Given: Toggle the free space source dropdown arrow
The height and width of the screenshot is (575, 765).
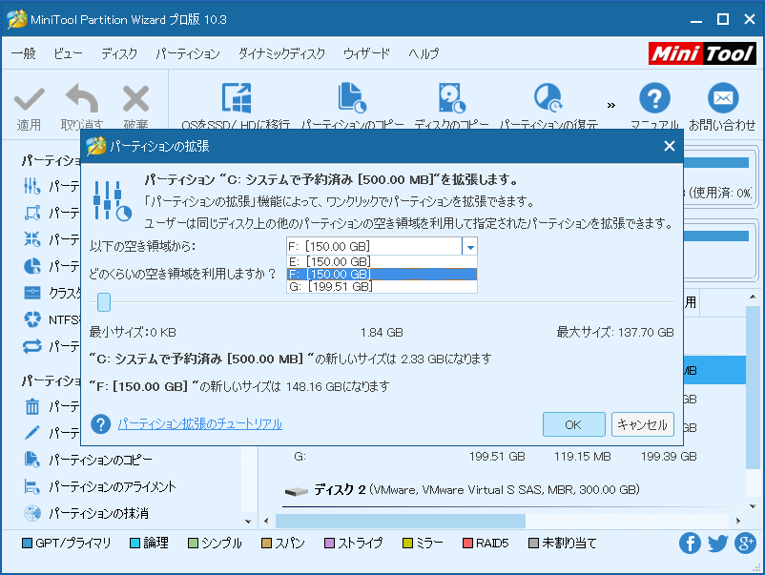Looking at the screenshot, I should pos(470,247).
